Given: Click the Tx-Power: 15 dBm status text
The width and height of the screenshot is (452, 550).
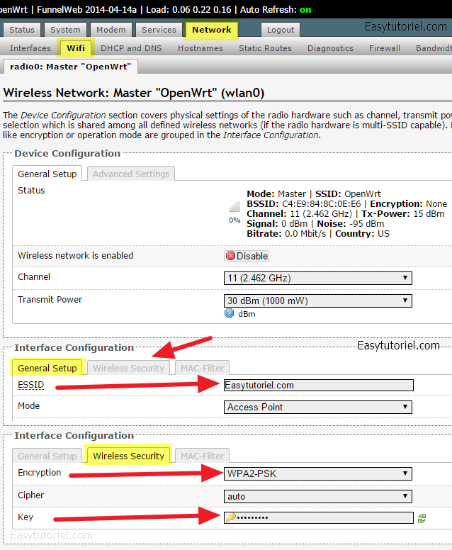Looking at the screenshot, I should [402, 213].
